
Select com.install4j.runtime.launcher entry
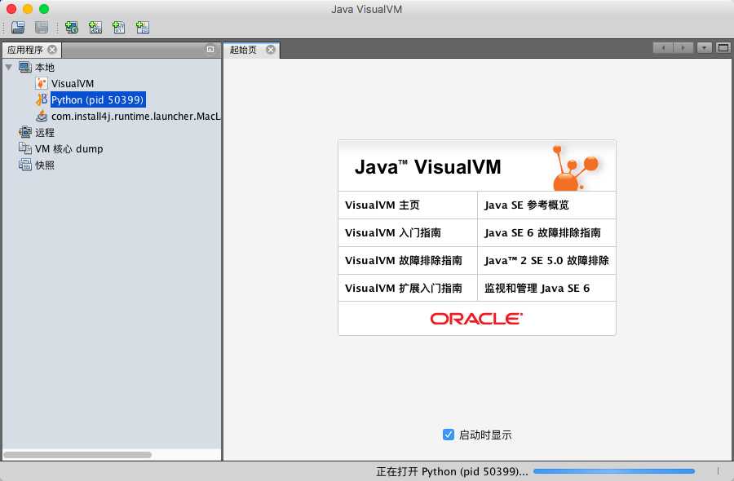tap(135, 116)
